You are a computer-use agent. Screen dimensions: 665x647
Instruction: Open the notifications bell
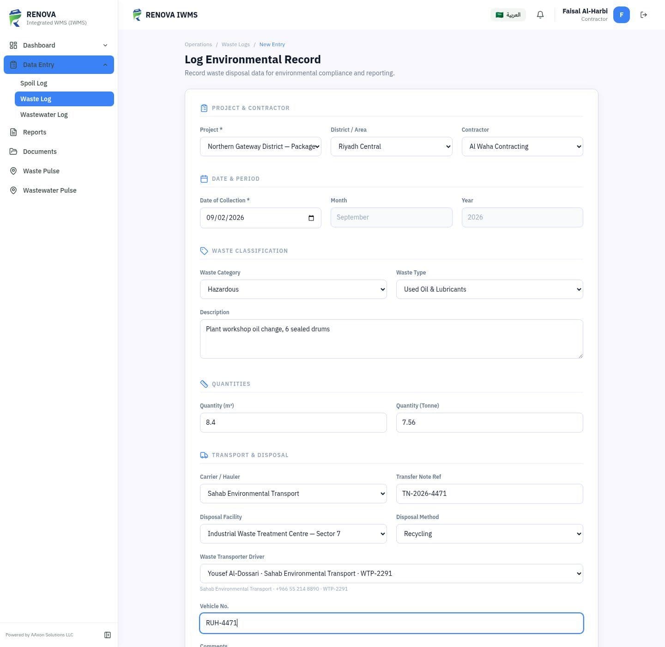[x=540, y=15]
